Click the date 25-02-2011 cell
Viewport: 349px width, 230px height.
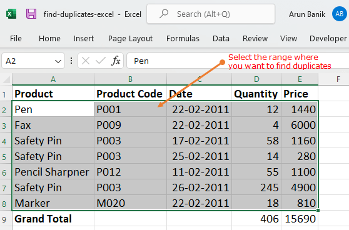[x=200, y=156]
